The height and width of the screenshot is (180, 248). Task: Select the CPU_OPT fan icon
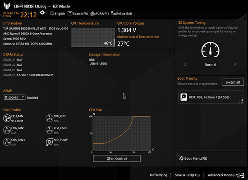click(x=49, y=118)
